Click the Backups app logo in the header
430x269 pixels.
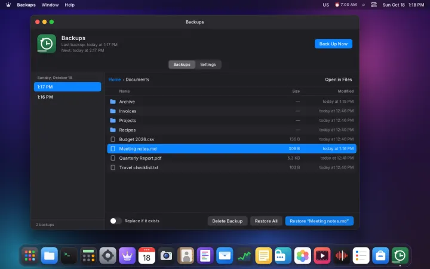47,44
